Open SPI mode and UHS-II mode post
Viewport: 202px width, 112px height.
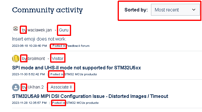point(76,68)
